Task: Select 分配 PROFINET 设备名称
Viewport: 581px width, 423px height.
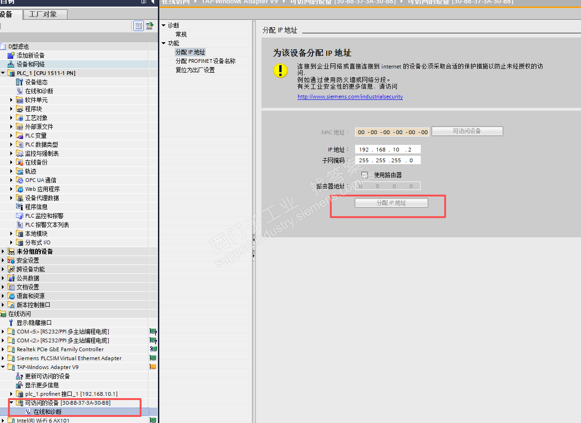Action: point(205,61)
